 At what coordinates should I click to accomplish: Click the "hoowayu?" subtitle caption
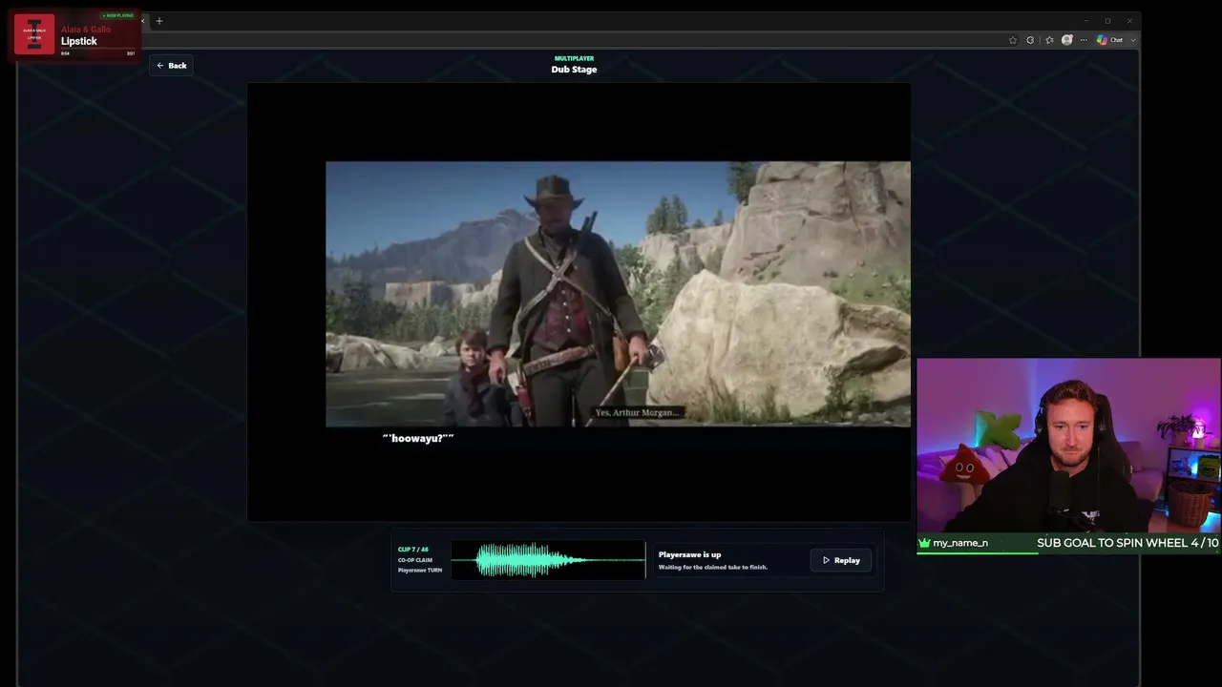click(x=418, y=438)
